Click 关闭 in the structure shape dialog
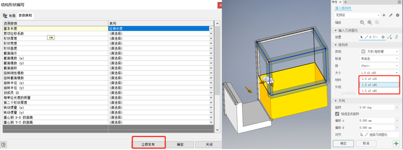Viewport: 403px width, 150px height. coord(209,145)
